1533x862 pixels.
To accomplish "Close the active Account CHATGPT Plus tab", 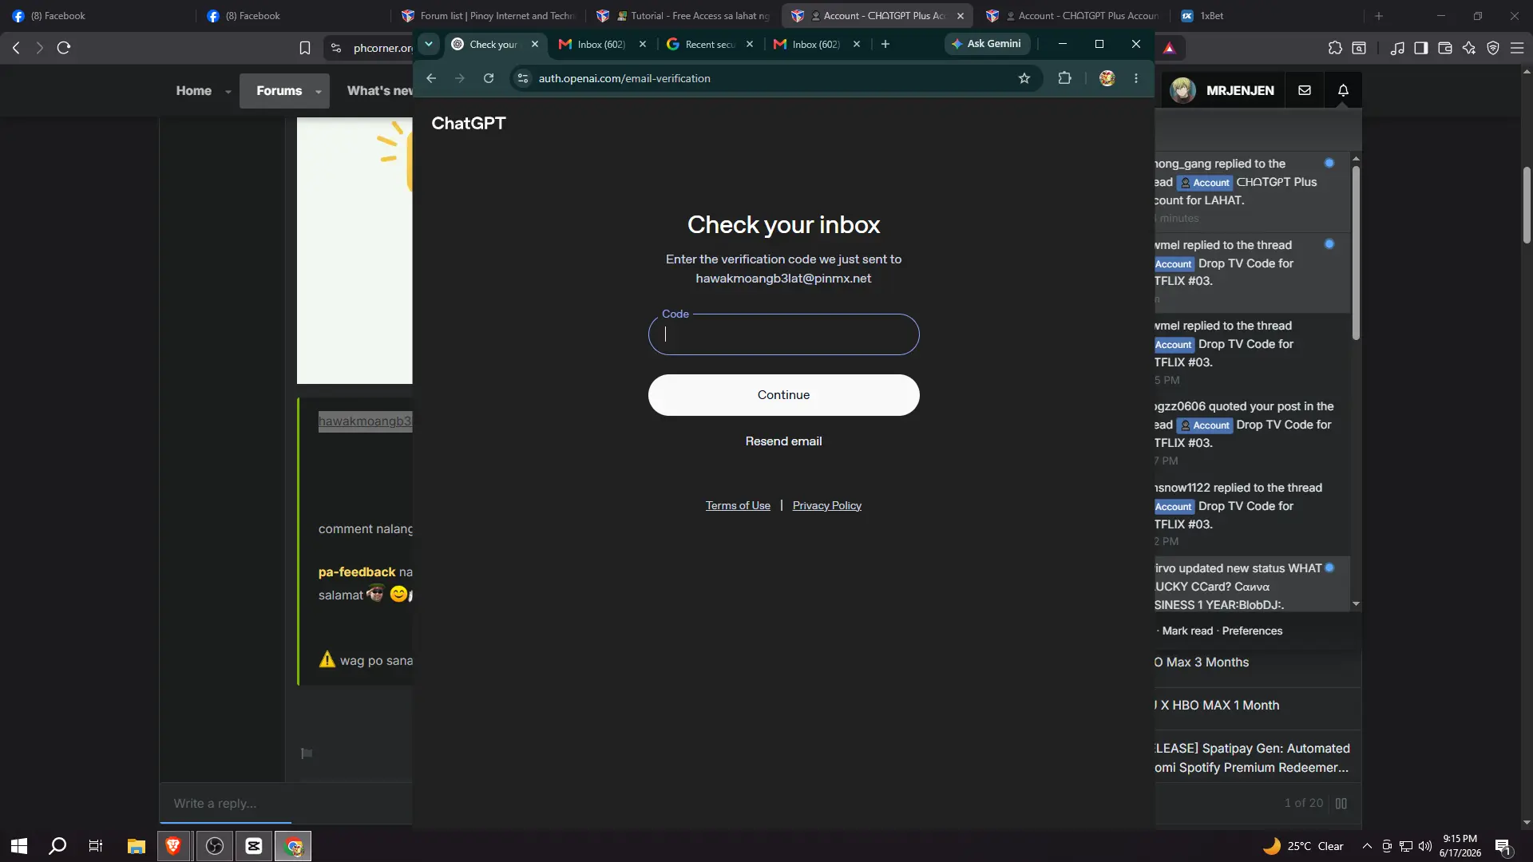I will [961, 16].
